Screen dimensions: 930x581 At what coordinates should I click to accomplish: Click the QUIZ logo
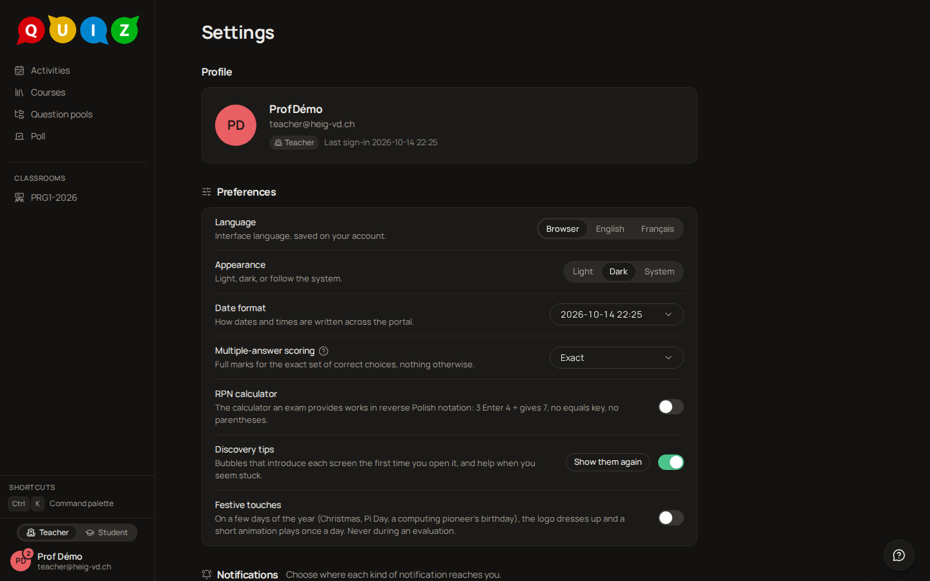pyautogui.click(x=77, y=30)
